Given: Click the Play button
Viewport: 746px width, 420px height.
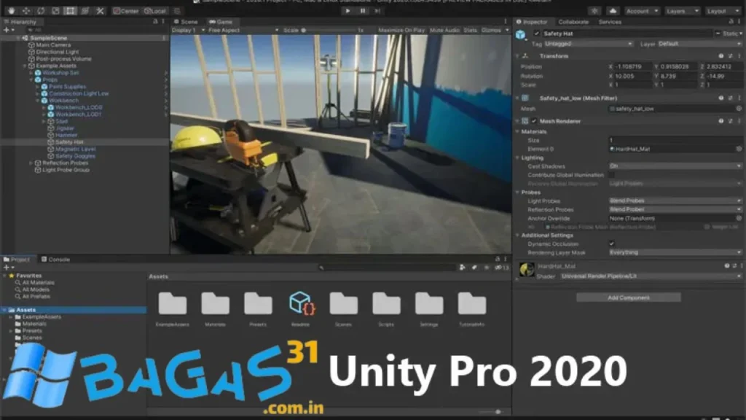Looking at the screenshot, I should coord(348,10).
